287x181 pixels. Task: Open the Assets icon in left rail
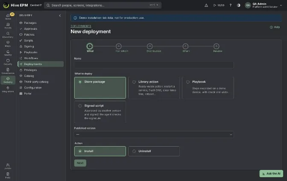[8, 25]
